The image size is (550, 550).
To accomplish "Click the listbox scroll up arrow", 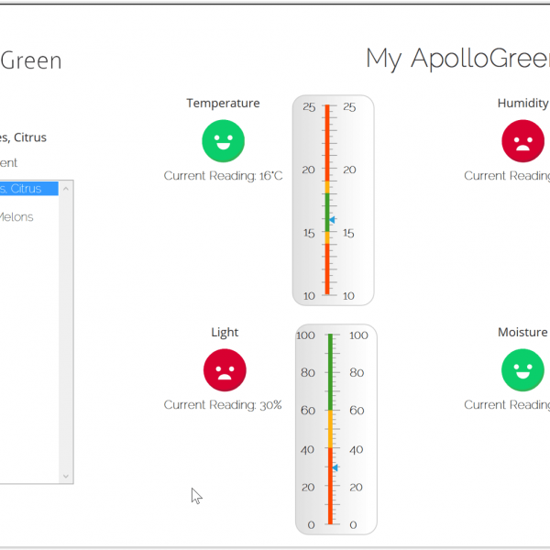I will tap(66, 189).
